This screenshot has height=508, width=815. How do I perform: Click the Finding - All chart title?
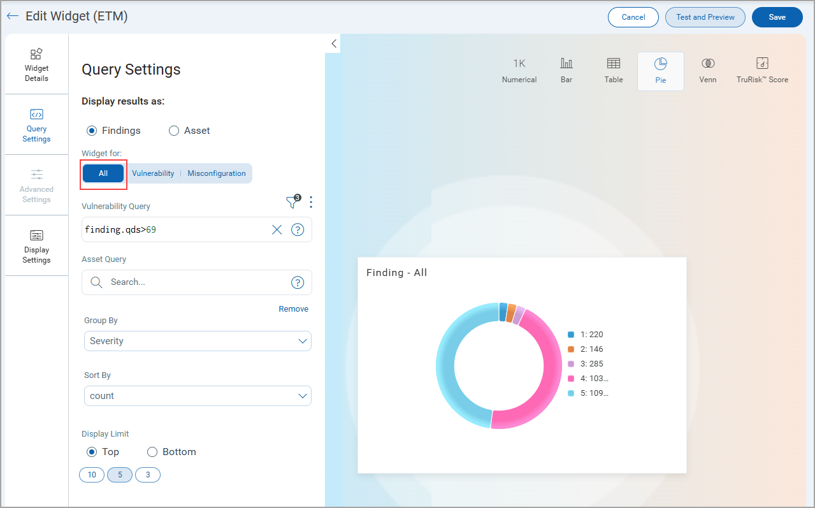(397, 273)
